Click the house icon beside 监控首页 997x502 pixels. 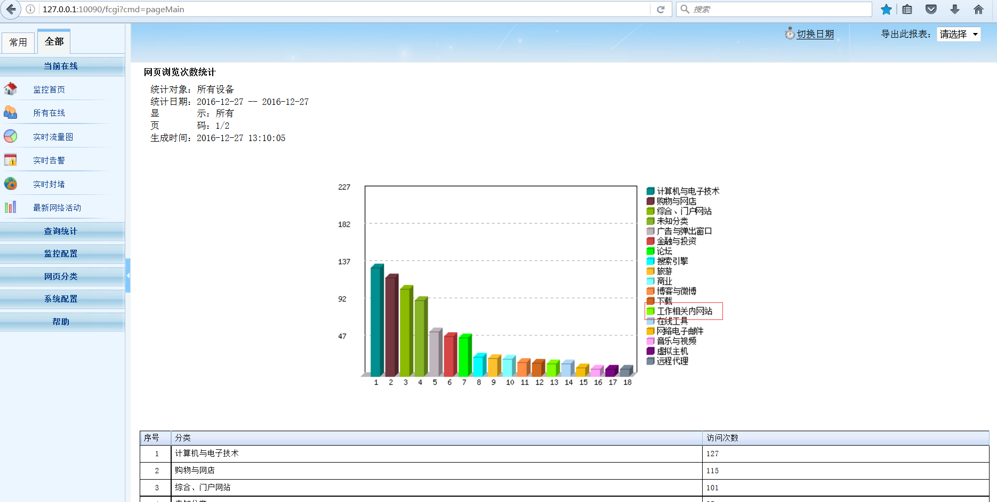[x=11, y=89]
